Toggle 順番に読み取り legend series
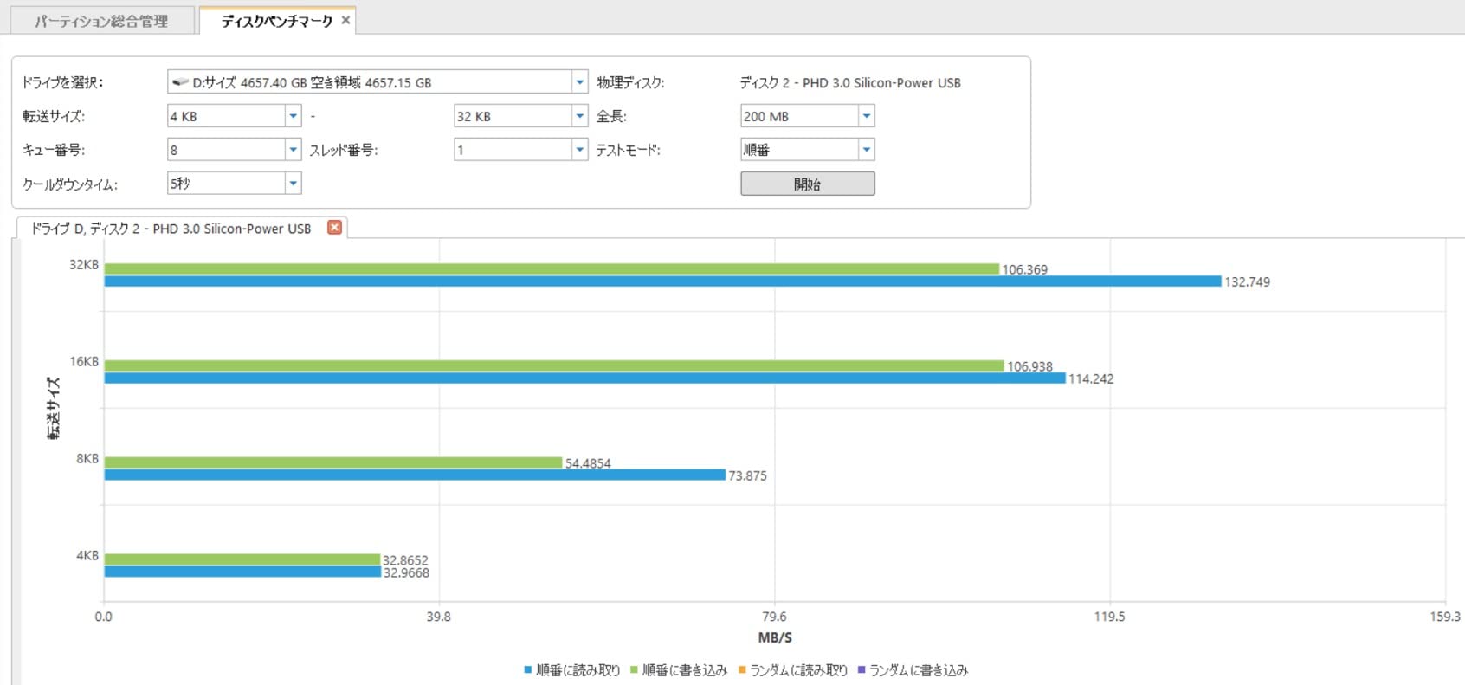This screenshot has width=1465, height=685. point(571,670)
